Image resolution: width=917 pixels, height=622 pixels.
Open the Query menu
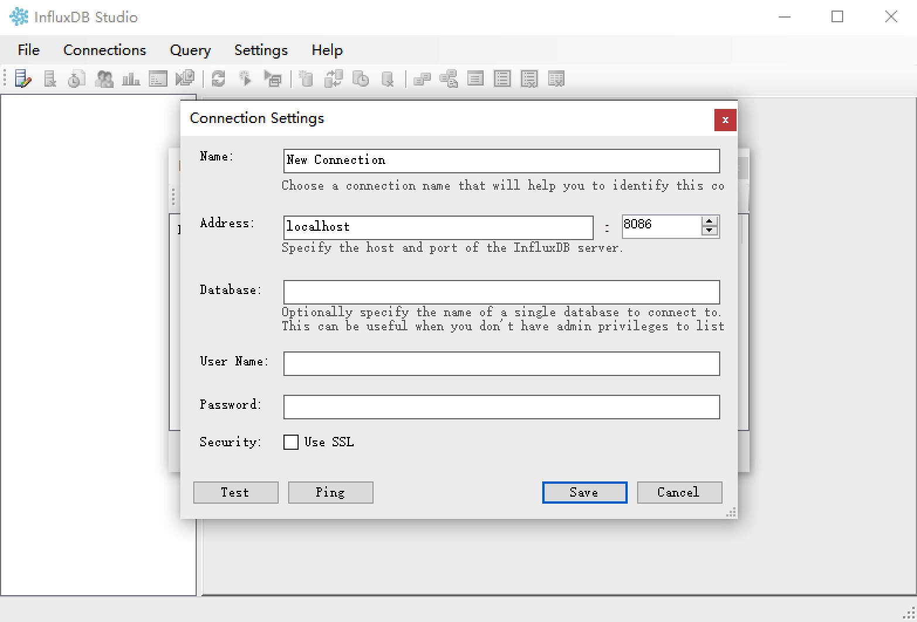[190, 50]
